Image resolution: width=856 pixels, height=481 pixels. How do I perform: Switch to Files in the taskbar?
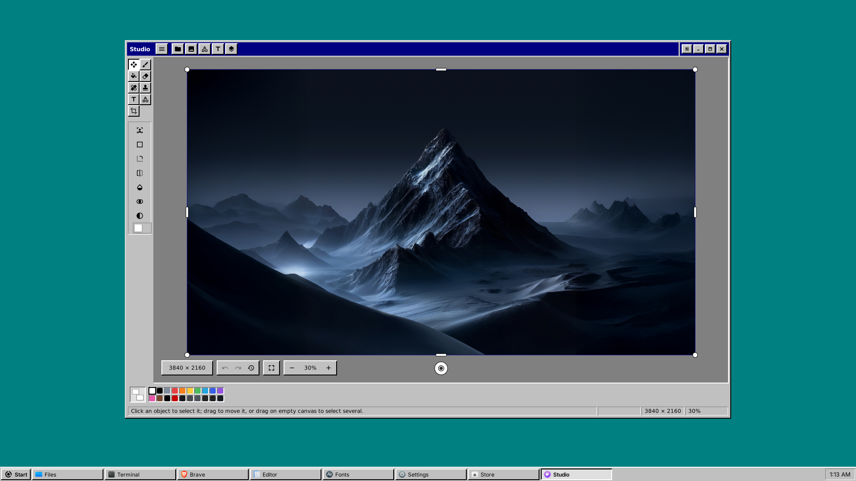click(x=68, y=474)
